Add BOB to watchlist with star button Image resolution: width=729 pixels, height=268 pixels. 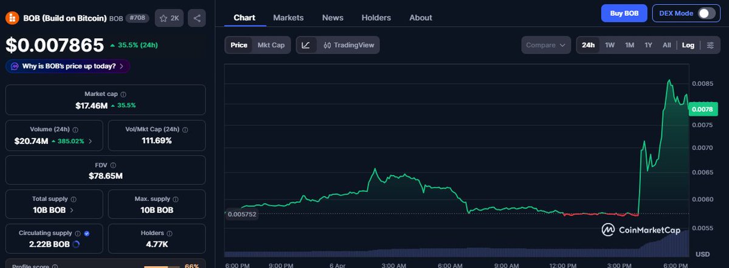[169, 18]
